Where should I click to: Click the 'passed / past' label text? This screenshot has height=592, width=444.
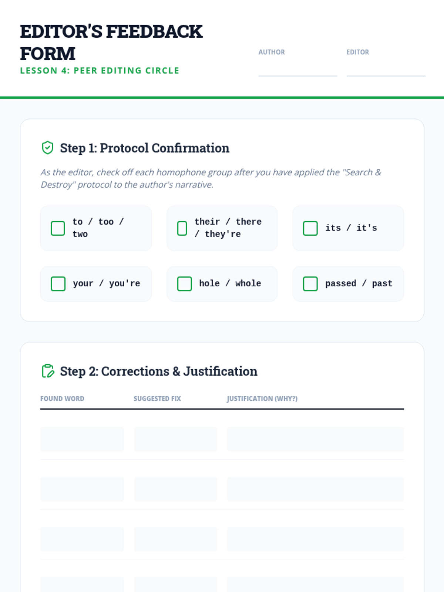click(358, 283)
